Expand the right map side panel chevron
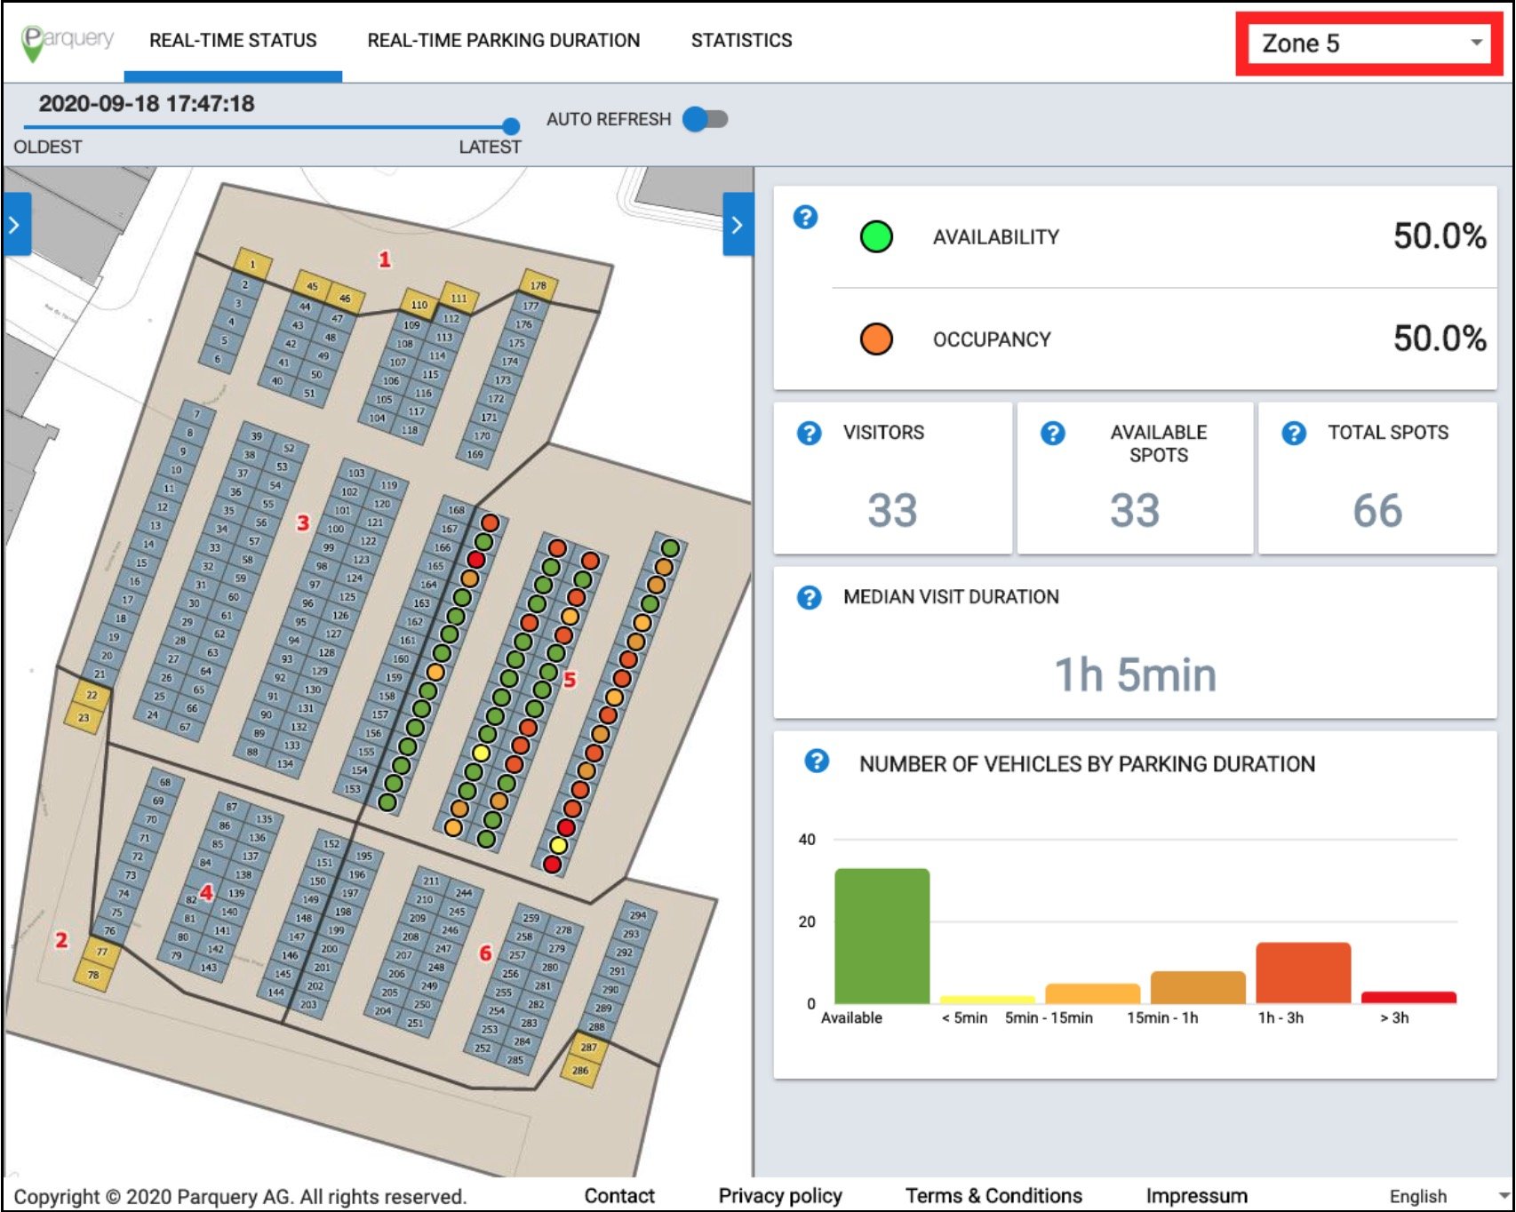Screen dimensions: 1516x1212 click(734, 226)
